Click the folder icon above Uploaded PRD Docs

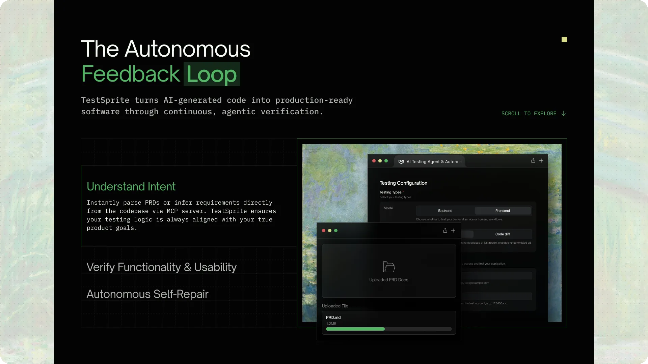coord(389,267)
